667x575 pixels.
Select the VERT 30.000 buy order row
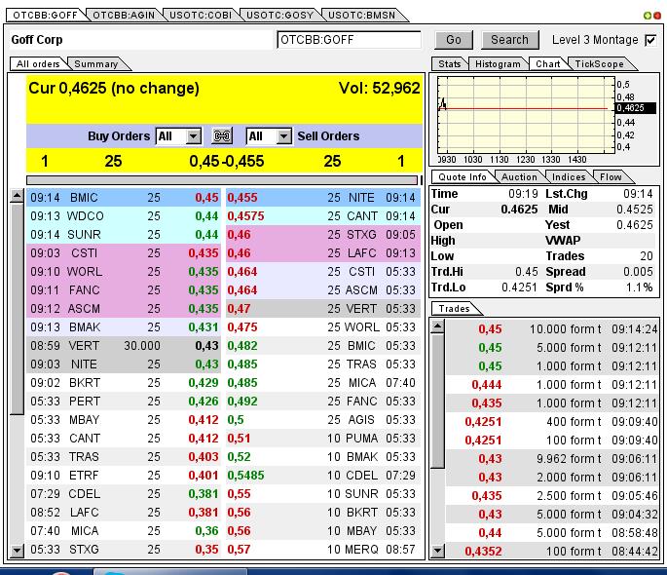click(x=124, y=346)
